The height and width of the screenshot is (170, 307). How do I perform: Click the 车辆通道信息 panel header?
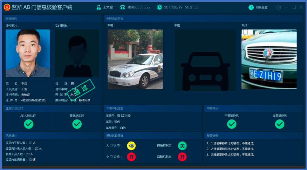click(203, 19)
